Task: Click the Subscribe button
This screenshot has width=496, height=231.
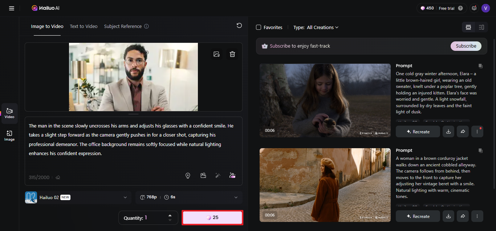Action: (466, 46)
